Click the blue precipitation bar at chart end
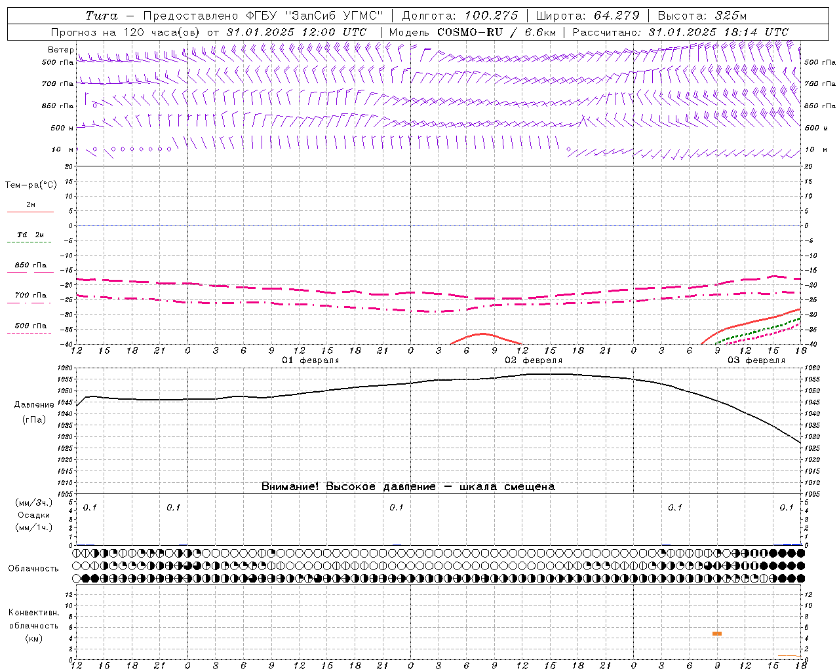The image size is (839, 671). pos(792,545)
